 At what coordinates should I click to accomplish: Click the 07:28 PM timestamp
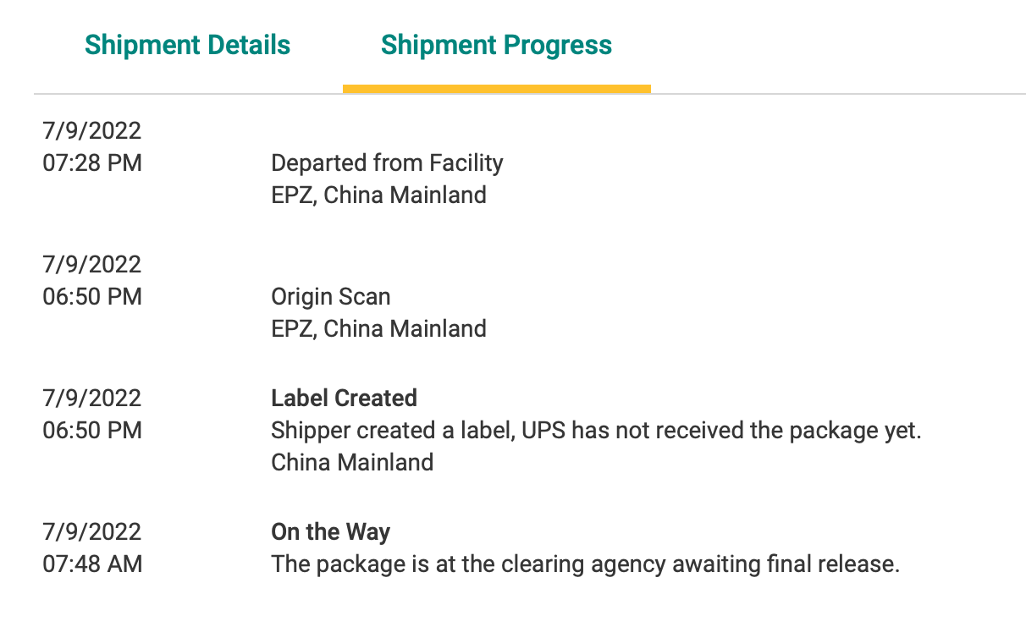92,162
